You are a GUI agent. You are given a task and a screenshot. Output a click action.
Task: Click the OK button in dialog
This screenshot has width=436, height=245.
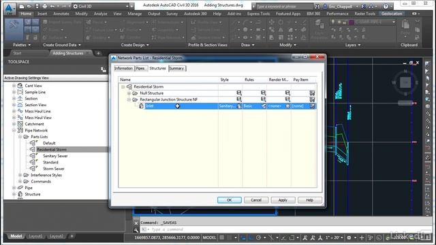229,200
